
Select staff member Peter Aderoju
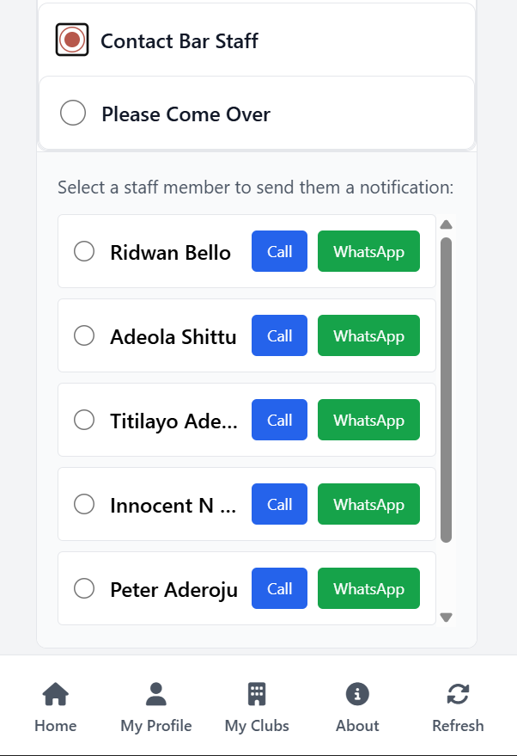83,588
